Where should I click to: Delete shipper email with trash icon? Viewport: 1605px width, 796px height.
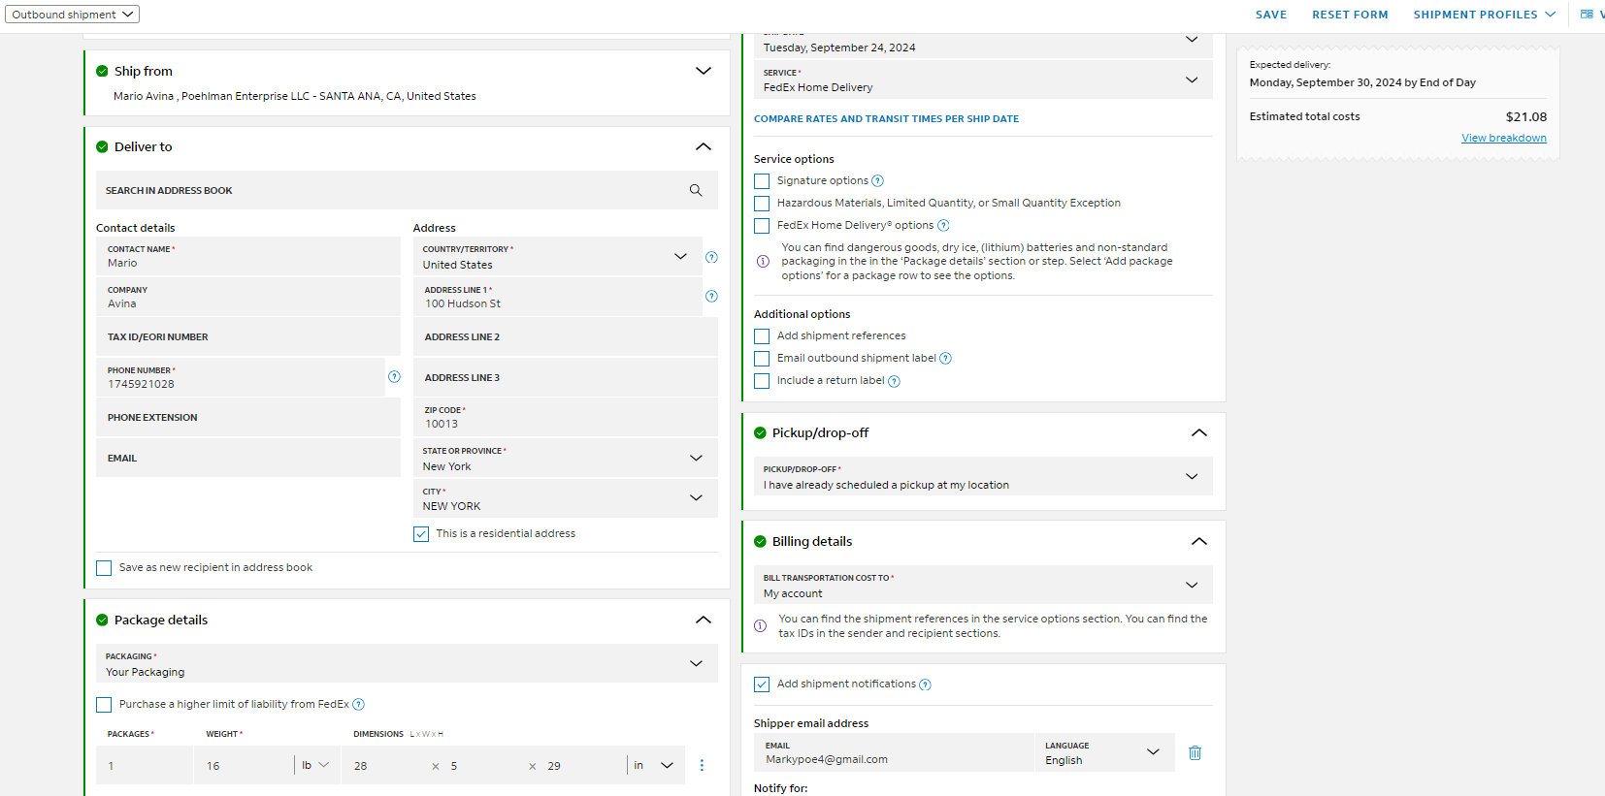[x=1196, y=752]
